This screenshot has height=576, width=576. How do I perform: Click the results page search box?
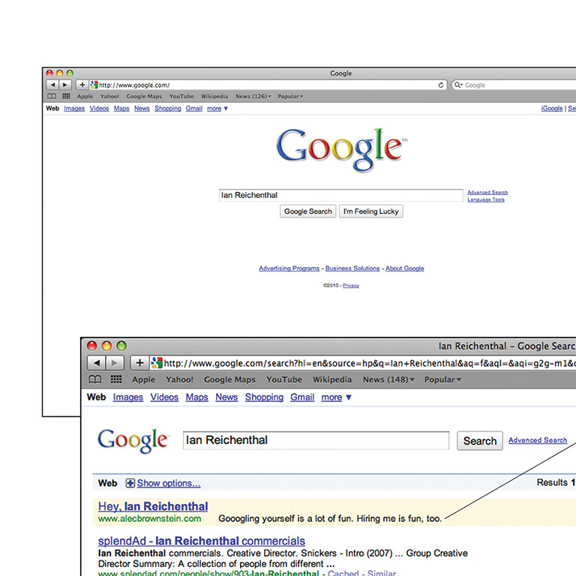coord(316,440)
